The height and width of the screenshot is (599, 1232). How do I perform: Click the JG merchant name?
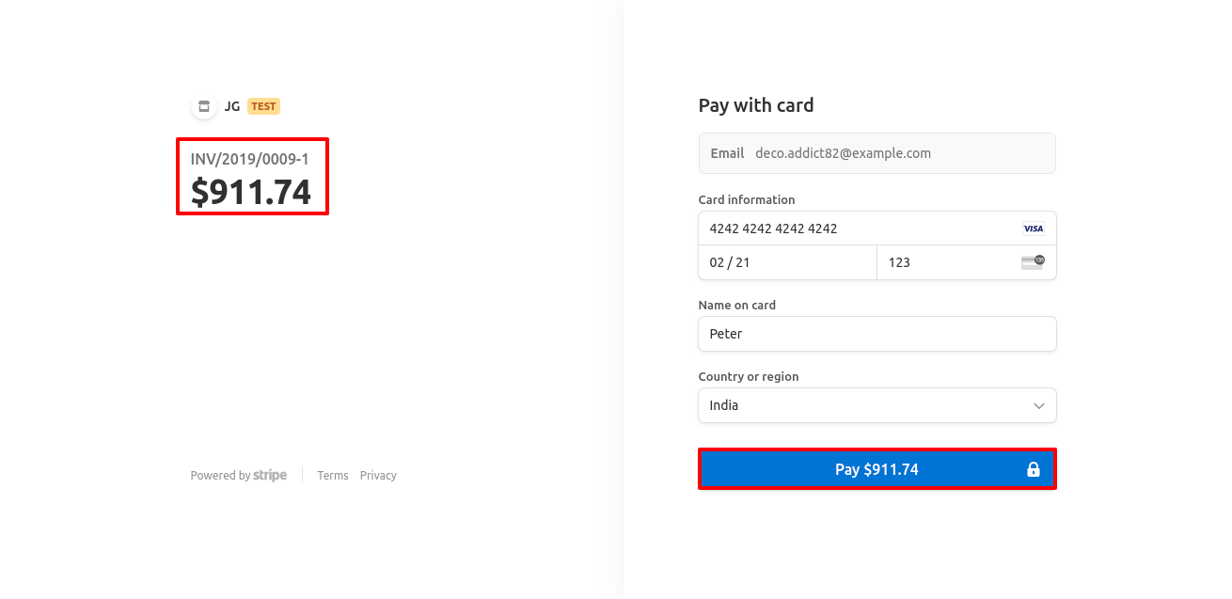coord(232,106)
